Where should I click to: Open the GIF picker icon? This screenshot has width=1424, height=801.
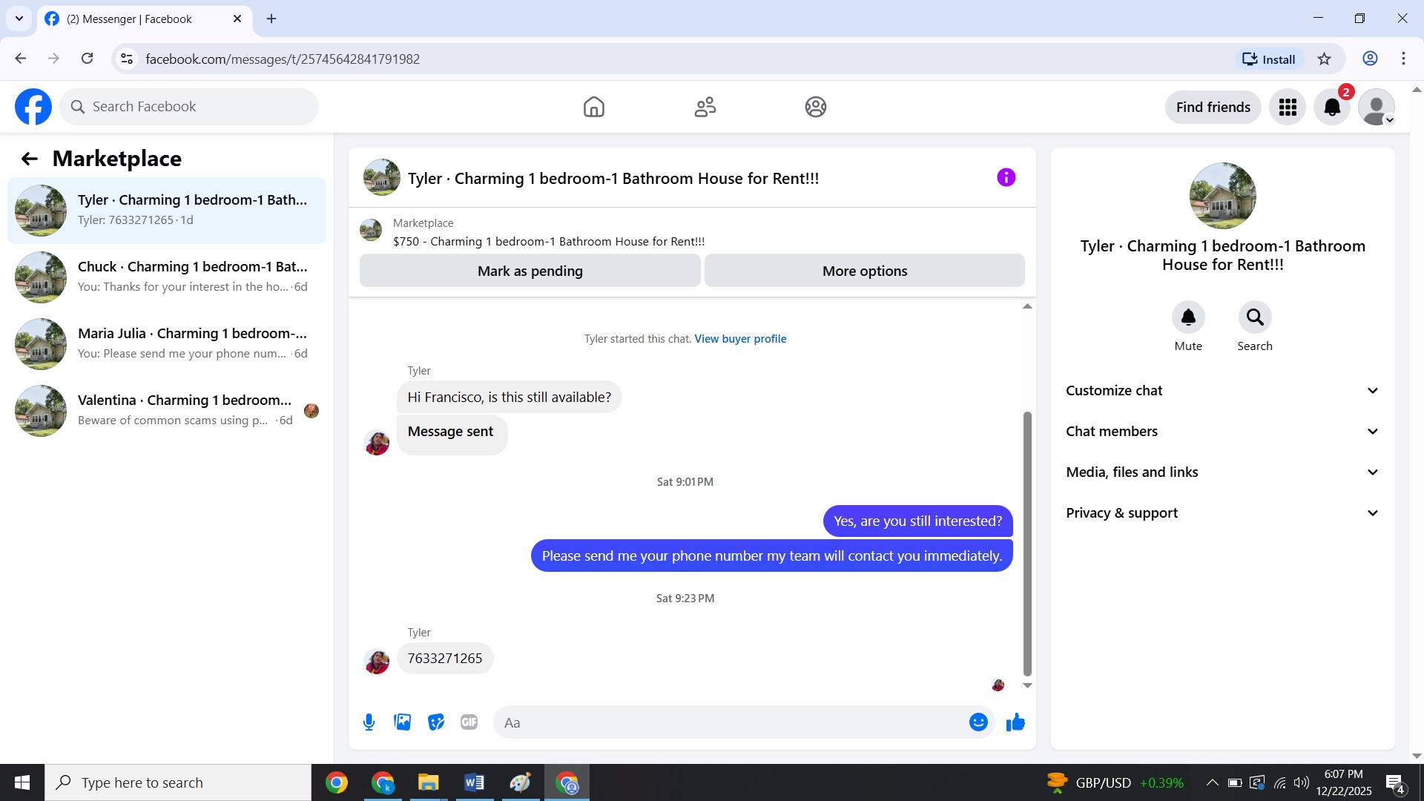pos(469,722)
